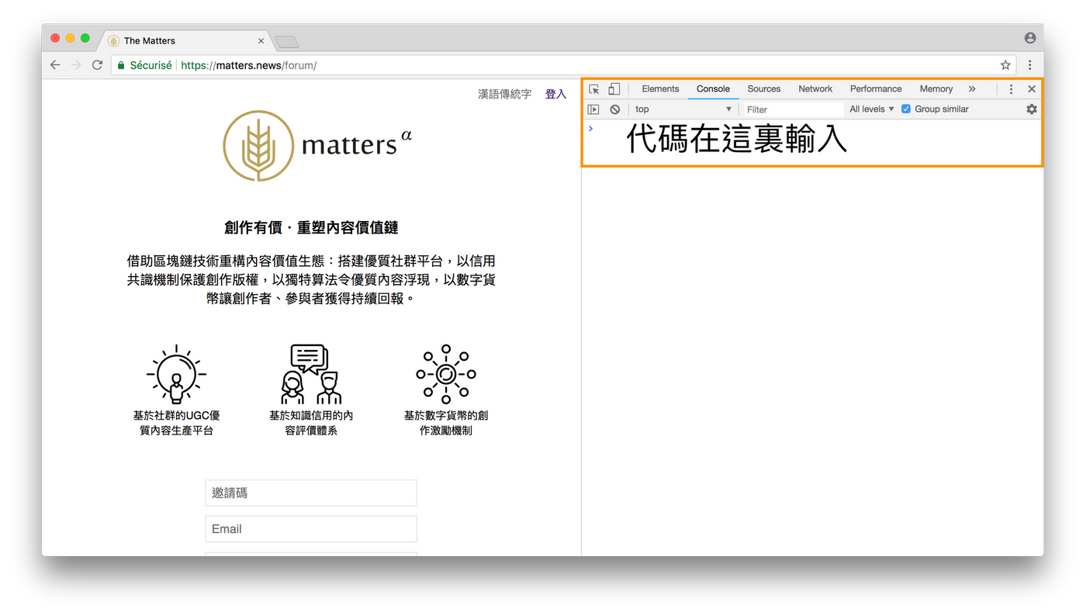
Task: Reload the page icon
Action: [x=97, y=65]
